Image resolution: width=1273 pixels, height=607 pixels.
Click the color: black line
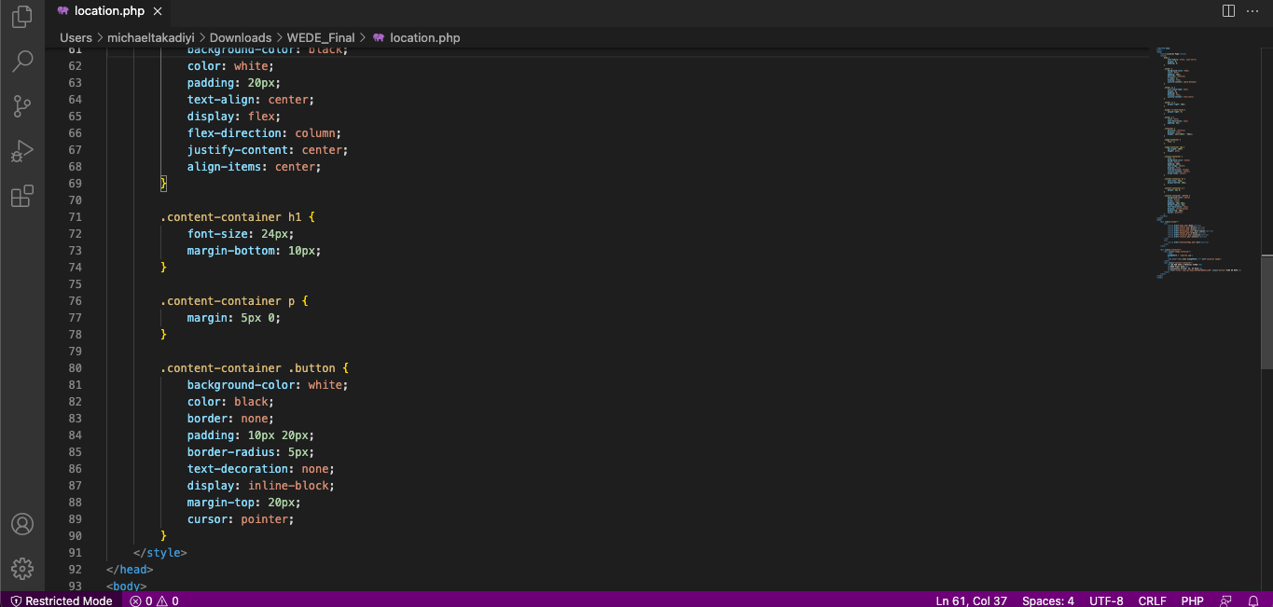click(x=230, y=401)
